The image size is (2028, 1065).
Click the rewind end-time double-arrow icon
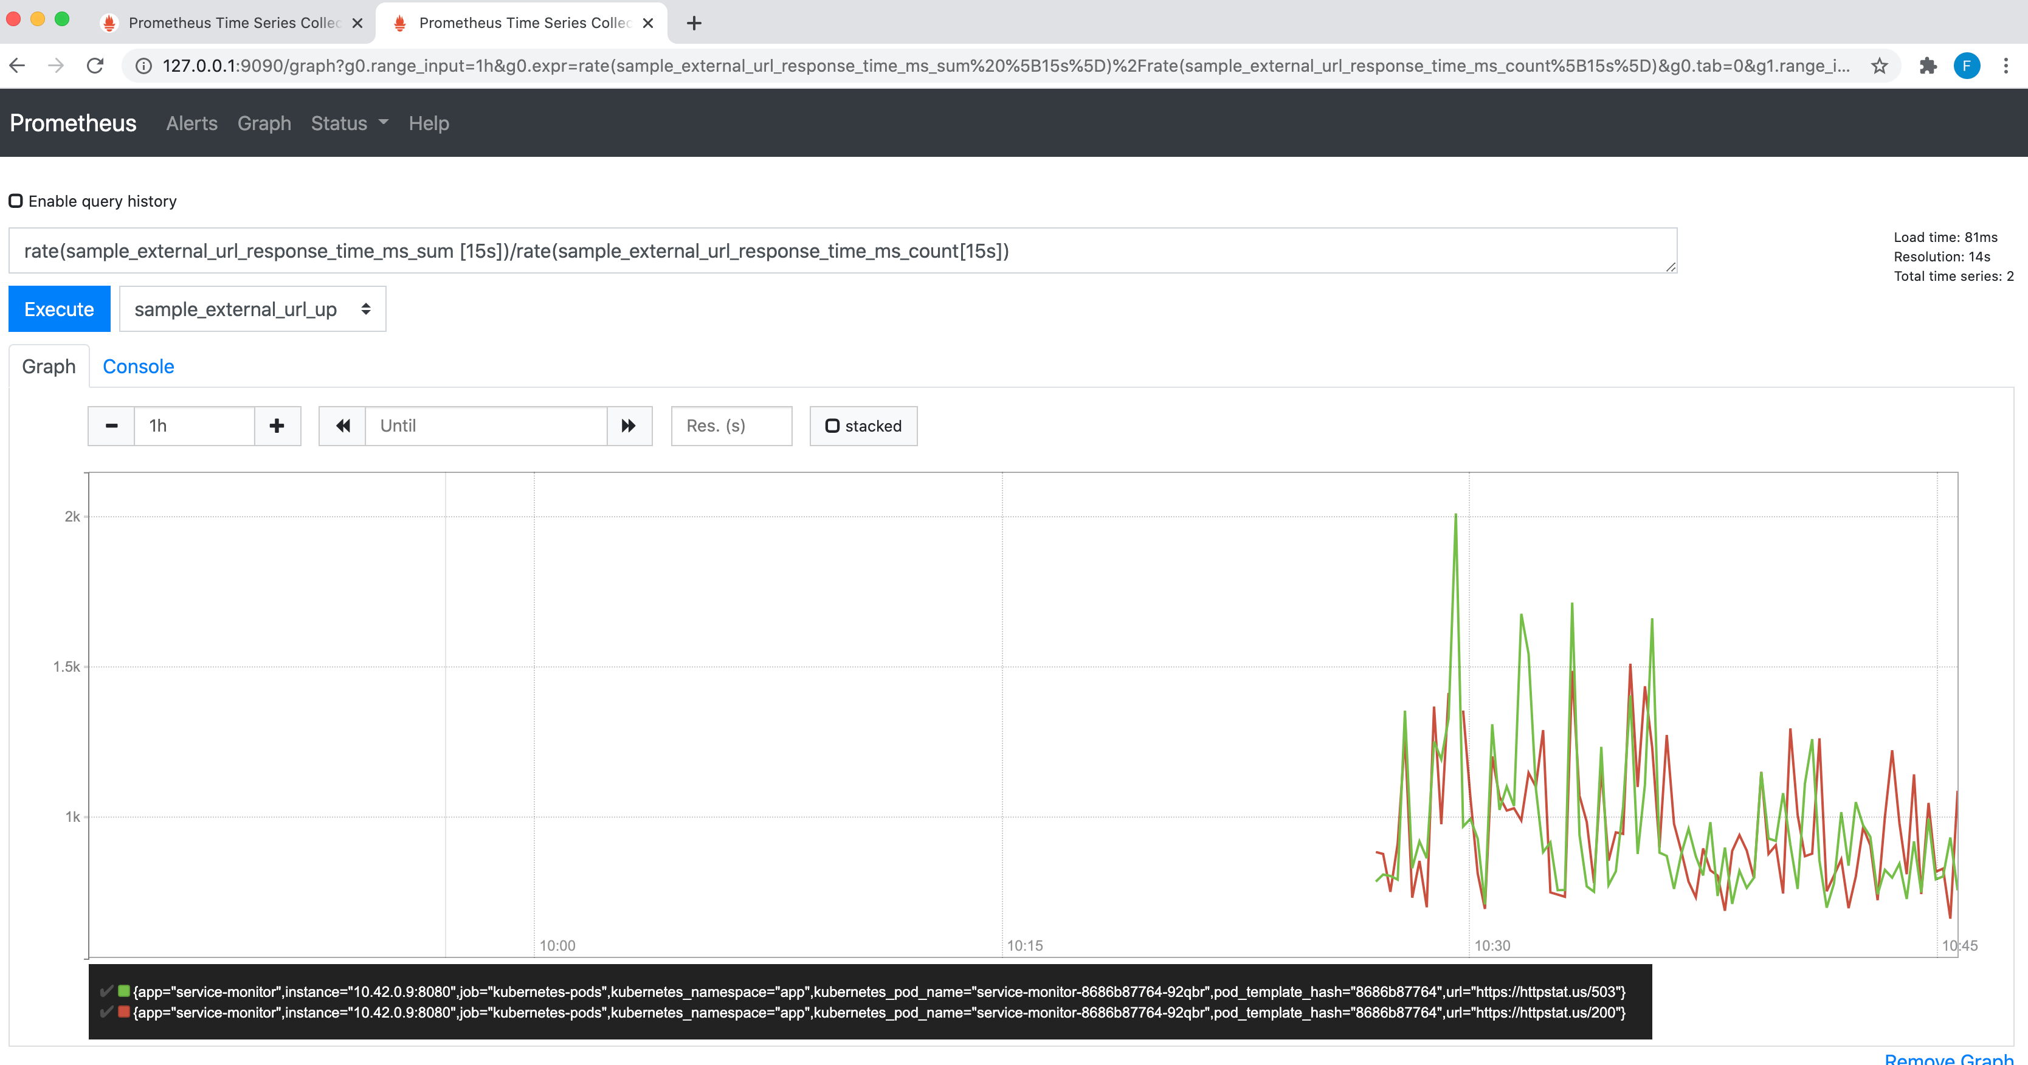(342, 426)
